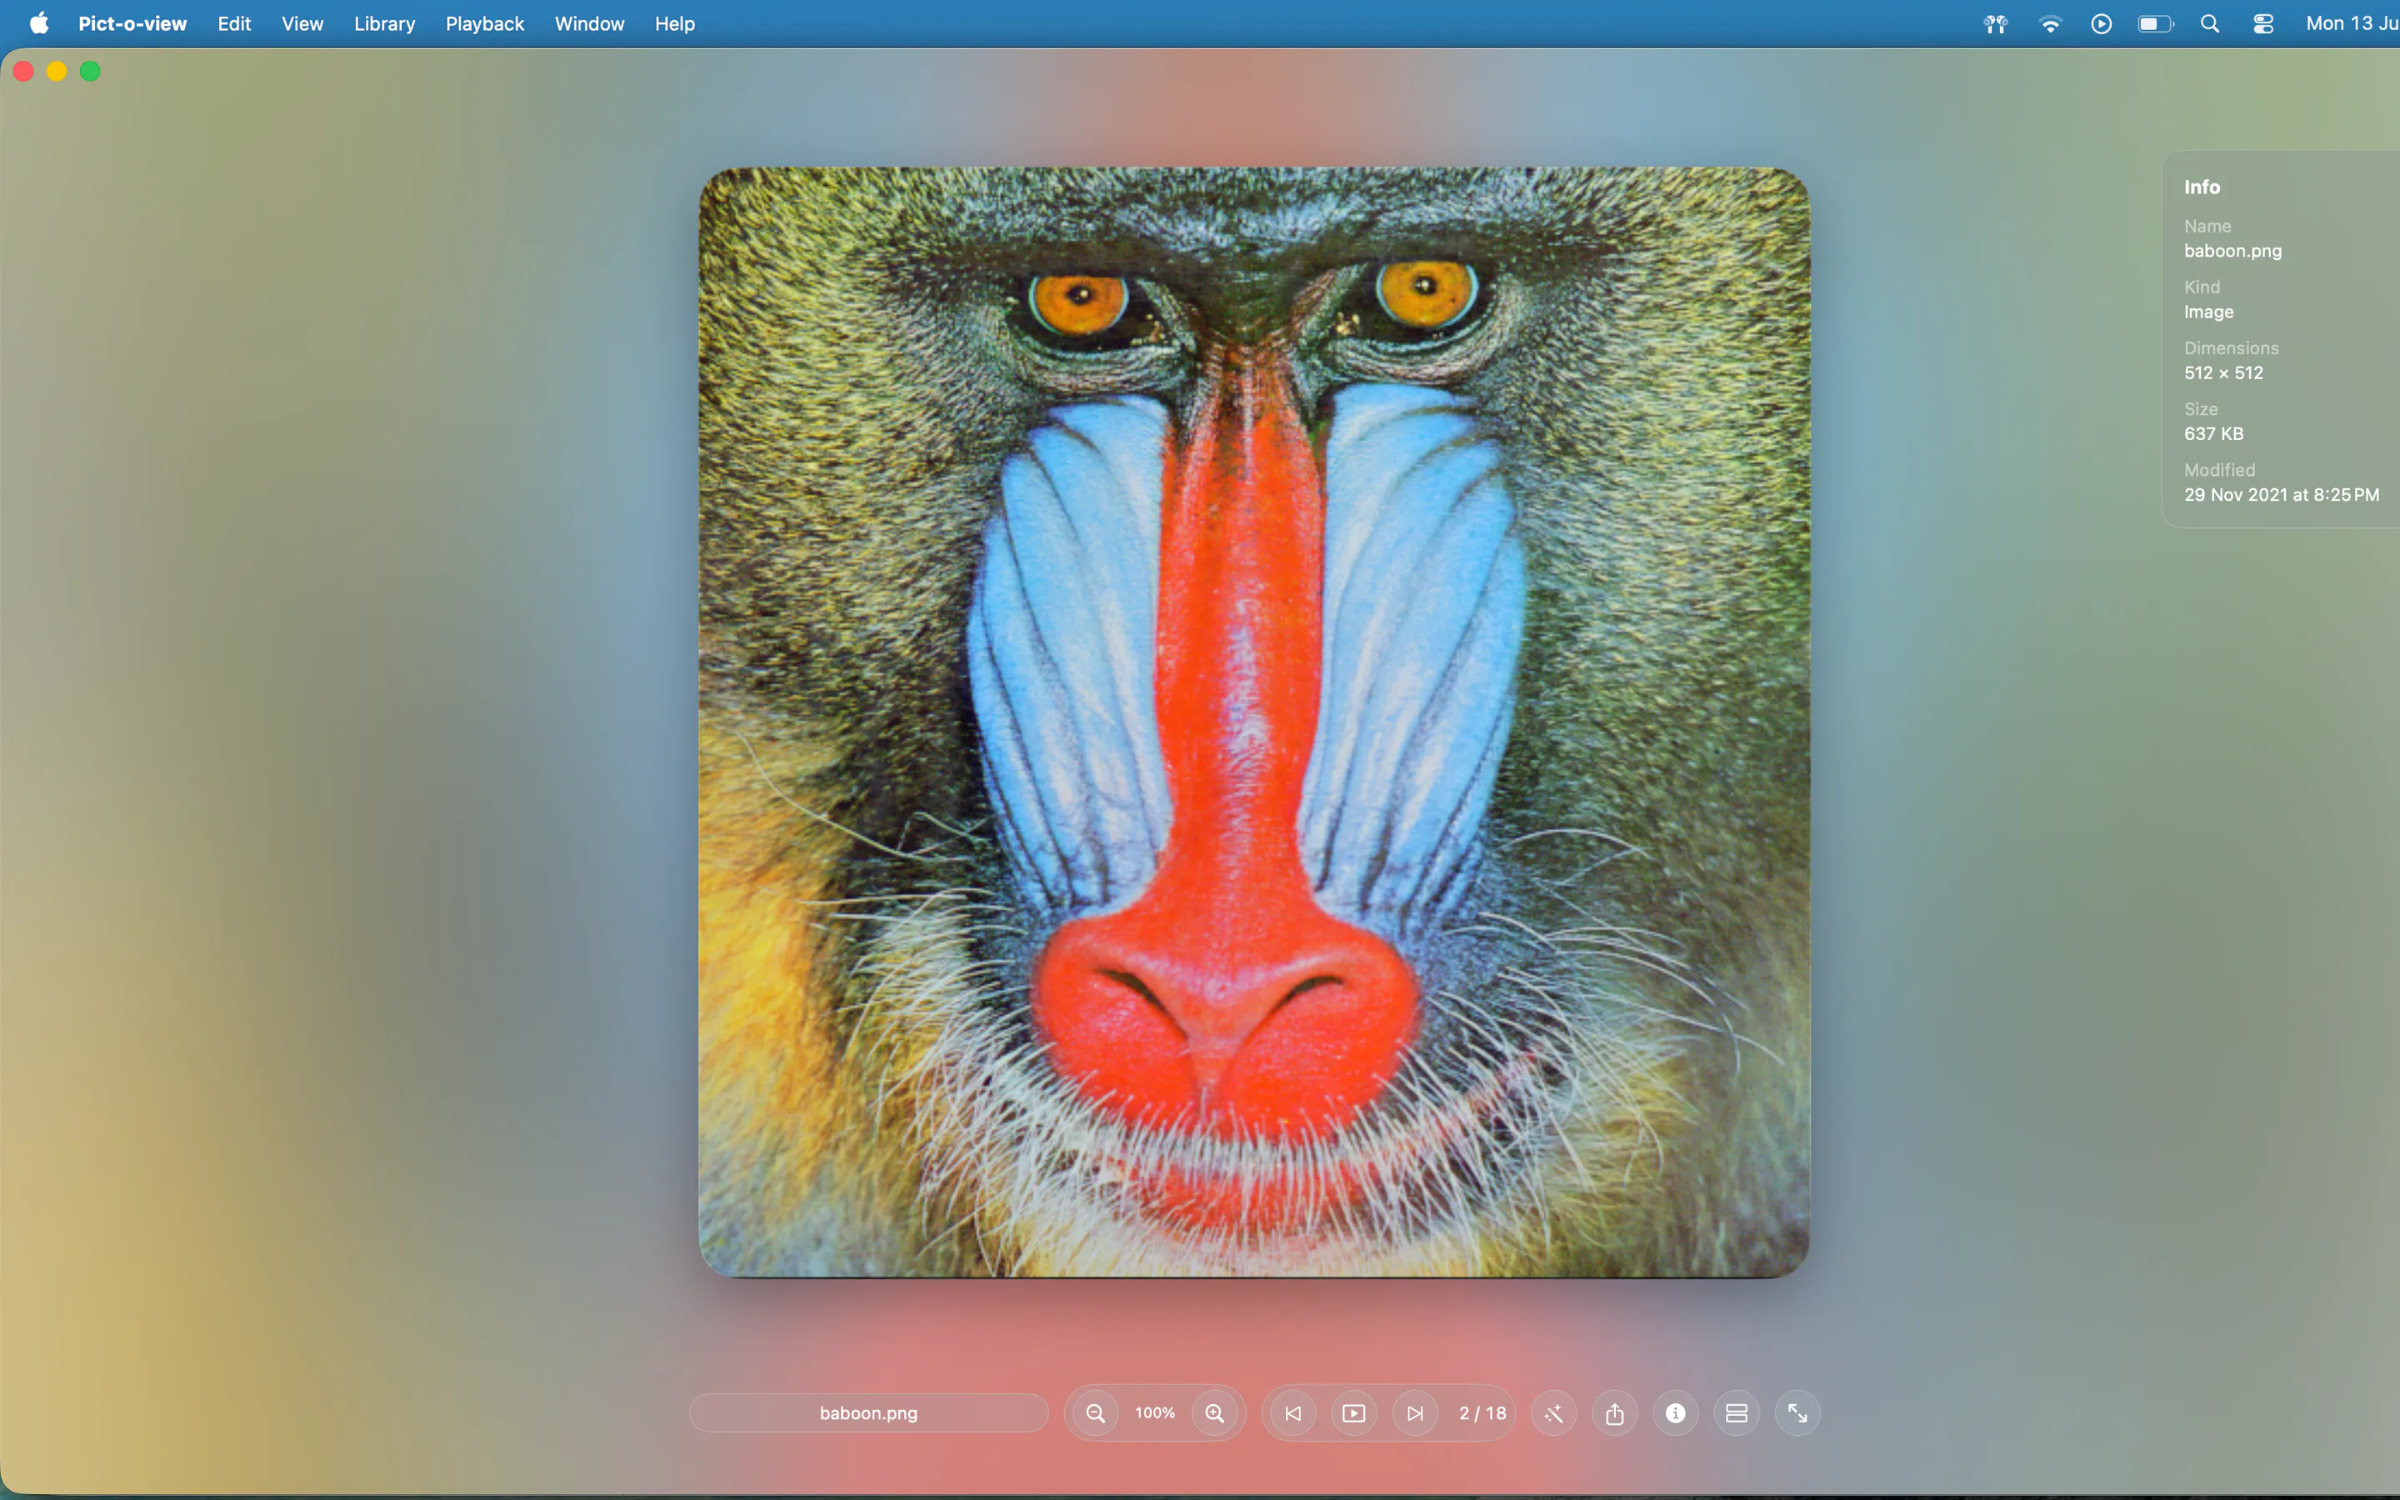Click the 100% zoom level readout
This screenshot has width=2400, height=1500.
[x=1154, y=1412]
